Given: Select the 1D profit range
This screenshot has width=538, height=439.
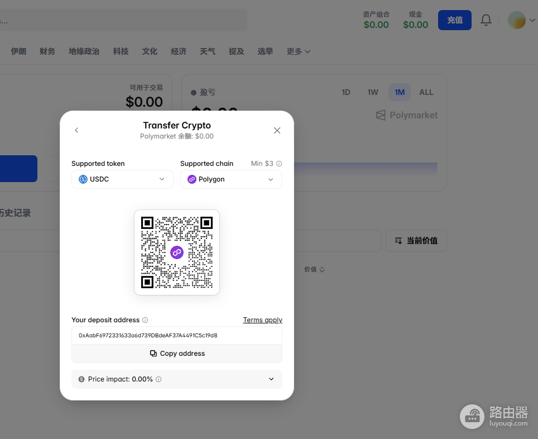Looking at the screenshot, I should tap(346, 92).
